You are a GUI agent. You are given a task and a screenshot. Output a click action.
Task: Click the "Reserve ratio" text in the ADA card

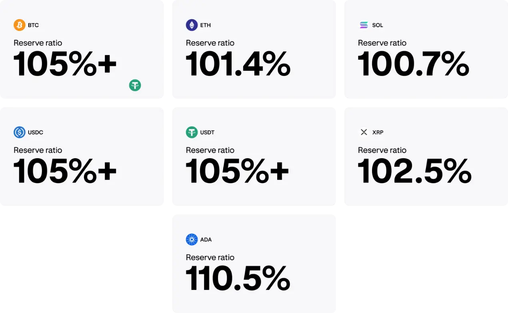(210, 258)
